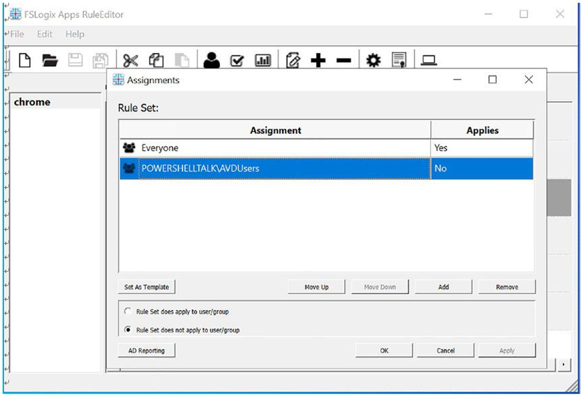This screenshot has width=581, height=396.
Task: Open Manage Assignments person icon
Action: (212, 60)
